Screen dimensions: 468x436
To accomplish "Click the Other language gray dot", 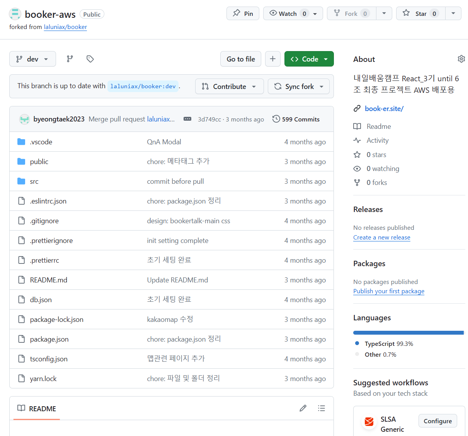I will tap(357, 354).
